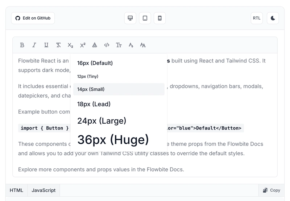This screenshot has height=201, width=290.
Task: Switch to HTML tab
Action: (x=16, y=190)
